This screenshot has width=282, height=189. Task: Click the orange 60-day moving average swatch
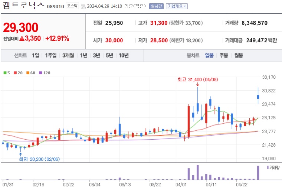28,73
